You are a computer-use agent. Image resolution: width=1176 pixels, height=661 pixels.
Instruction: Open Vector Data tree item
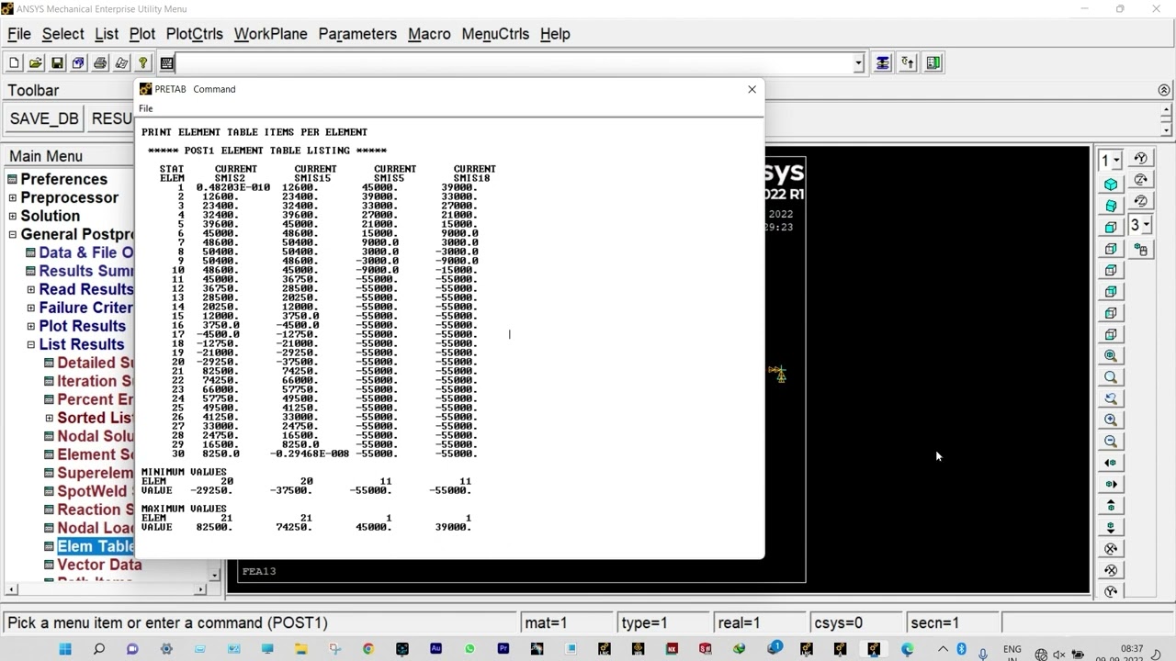click(x=99, y=565)
